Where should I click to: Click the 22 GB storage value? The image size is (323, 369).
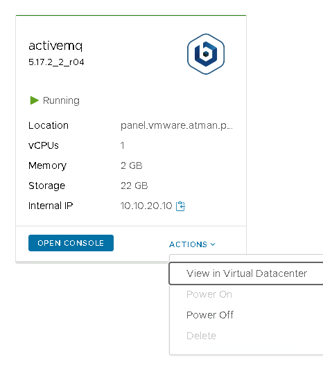pyautogui.click(x=134, y=186)
